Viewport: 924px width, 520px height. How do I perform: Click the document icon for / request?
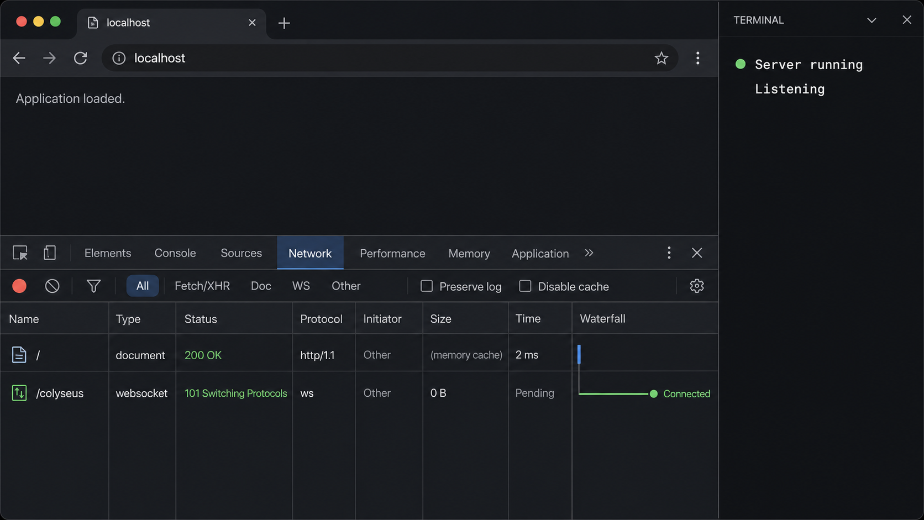(19, 355)
